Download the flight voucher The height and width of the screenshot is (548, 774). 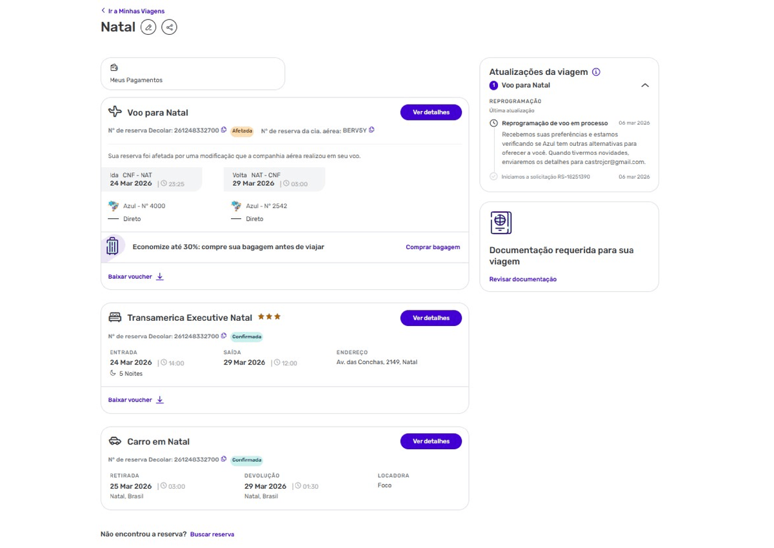136,277
